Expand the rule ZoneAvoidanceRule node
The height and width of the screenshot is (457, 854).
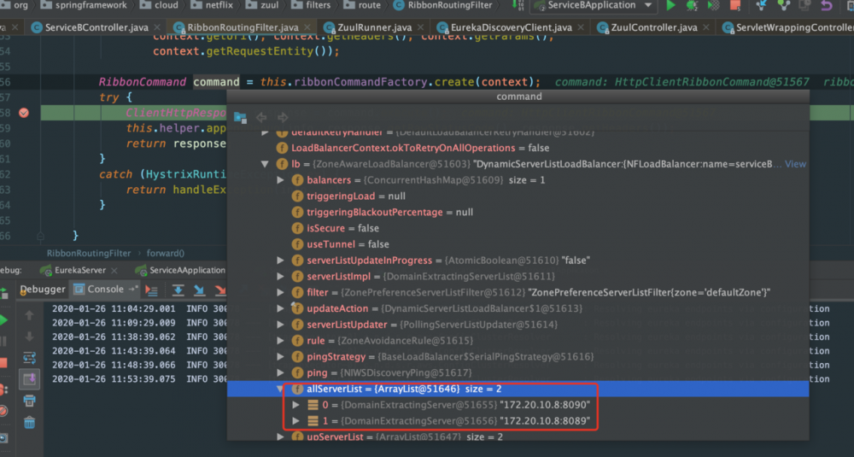280,341
